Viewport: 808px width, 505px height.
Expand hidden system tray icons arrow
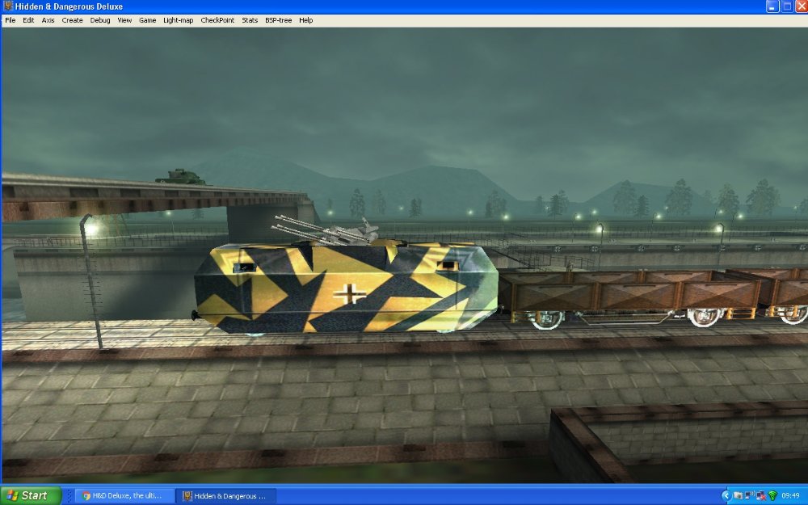[726, 496]
